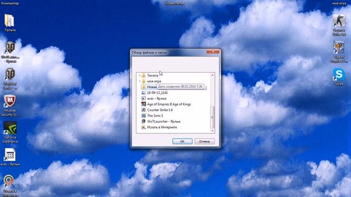
Task: Select the Terraria folder row in dialog
Action: (150, 76)
